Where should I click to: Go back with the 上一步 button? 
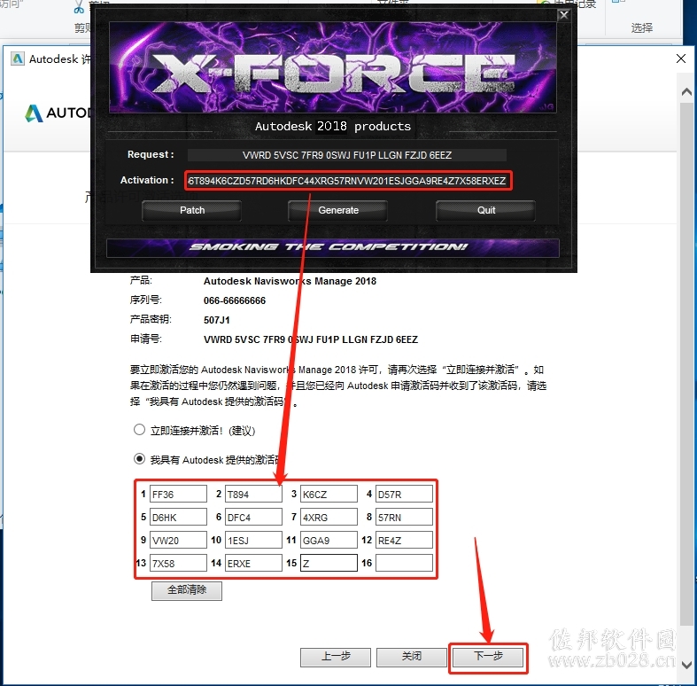(336, 657)
